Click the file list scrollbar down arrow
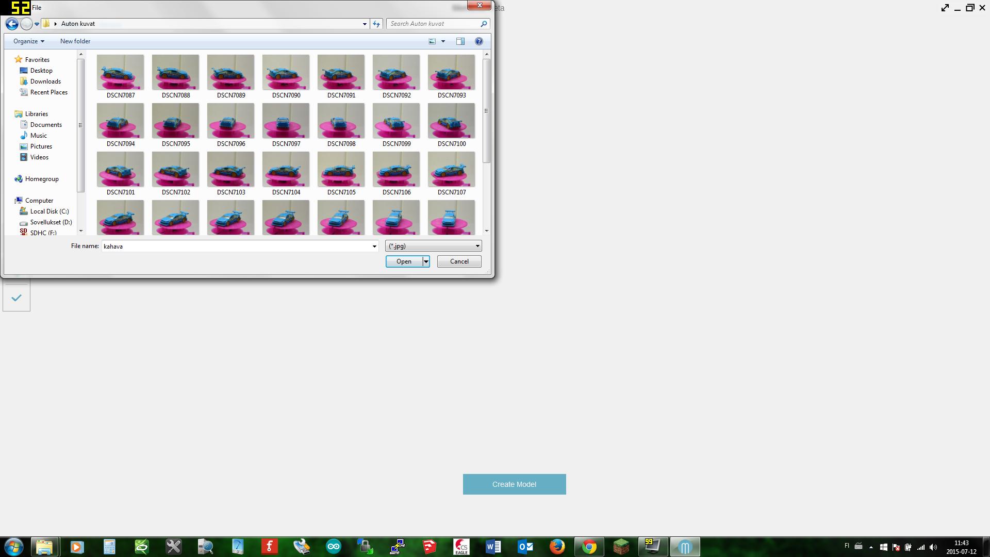990x557 pixels. [486, 231]
